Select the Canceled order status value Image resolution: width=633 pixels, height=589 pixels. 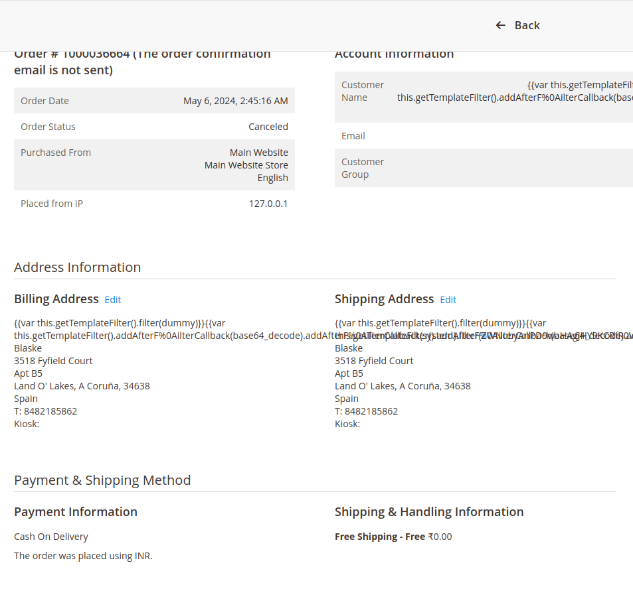tap(268, 127)
